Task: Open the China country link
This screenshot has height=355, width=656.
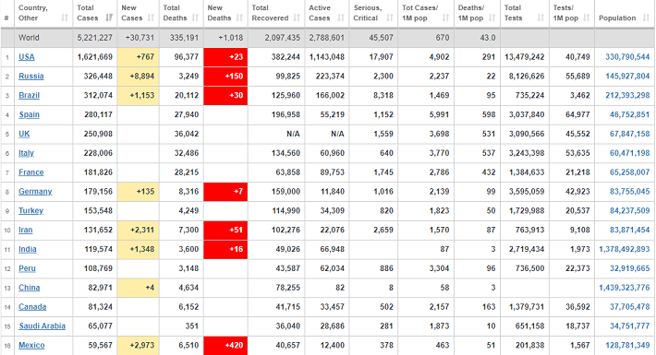Action: [29, 288]
